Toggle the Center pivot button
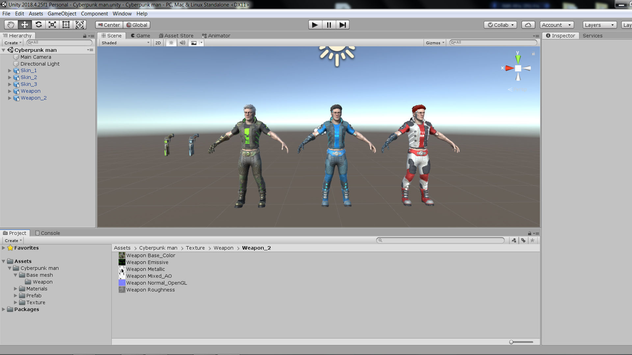Viewport: 632px width, 355px height. click(109, 25)
